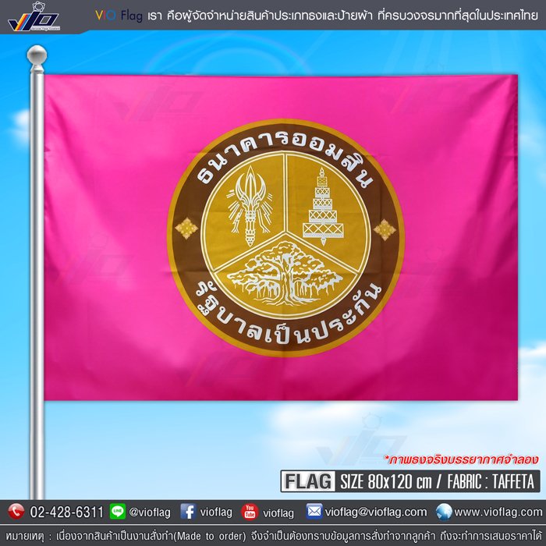
Task: Click the banyan tree in the emblem
Action: pyautogui.click(x=285, y=274)
